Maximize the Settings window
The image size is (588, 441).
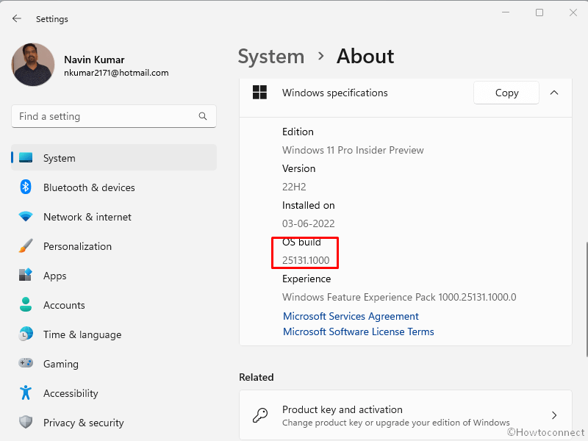539,12
